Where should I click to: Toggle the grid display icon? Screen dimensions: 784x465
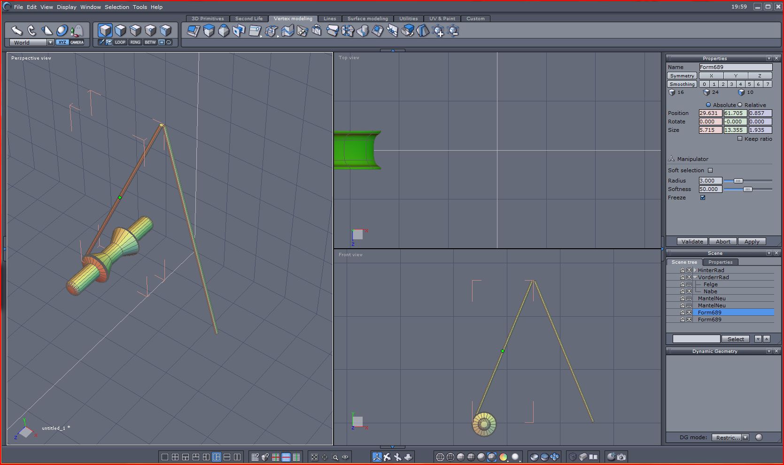click(x=255, y=457)
